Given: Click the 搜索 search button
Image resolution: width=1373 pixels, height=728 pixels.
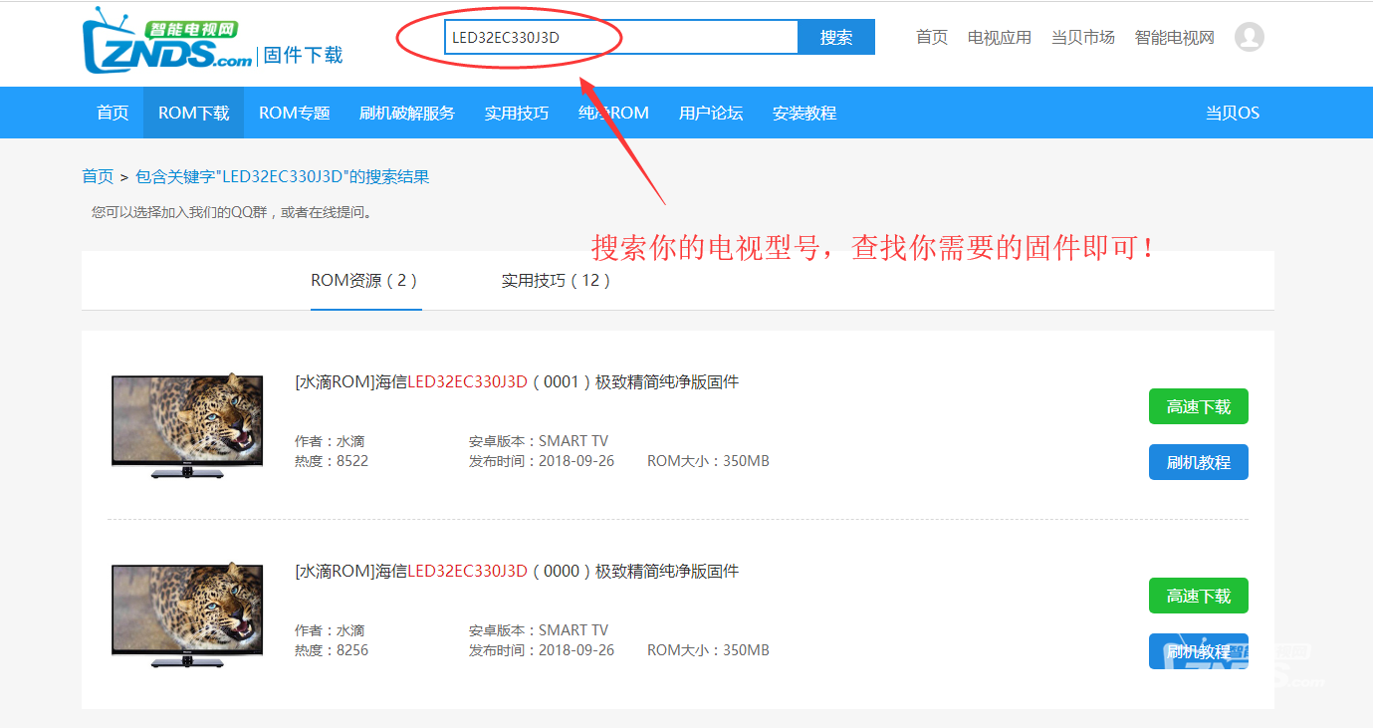Looking at the screenshot, I should click(x=836, y=37).
